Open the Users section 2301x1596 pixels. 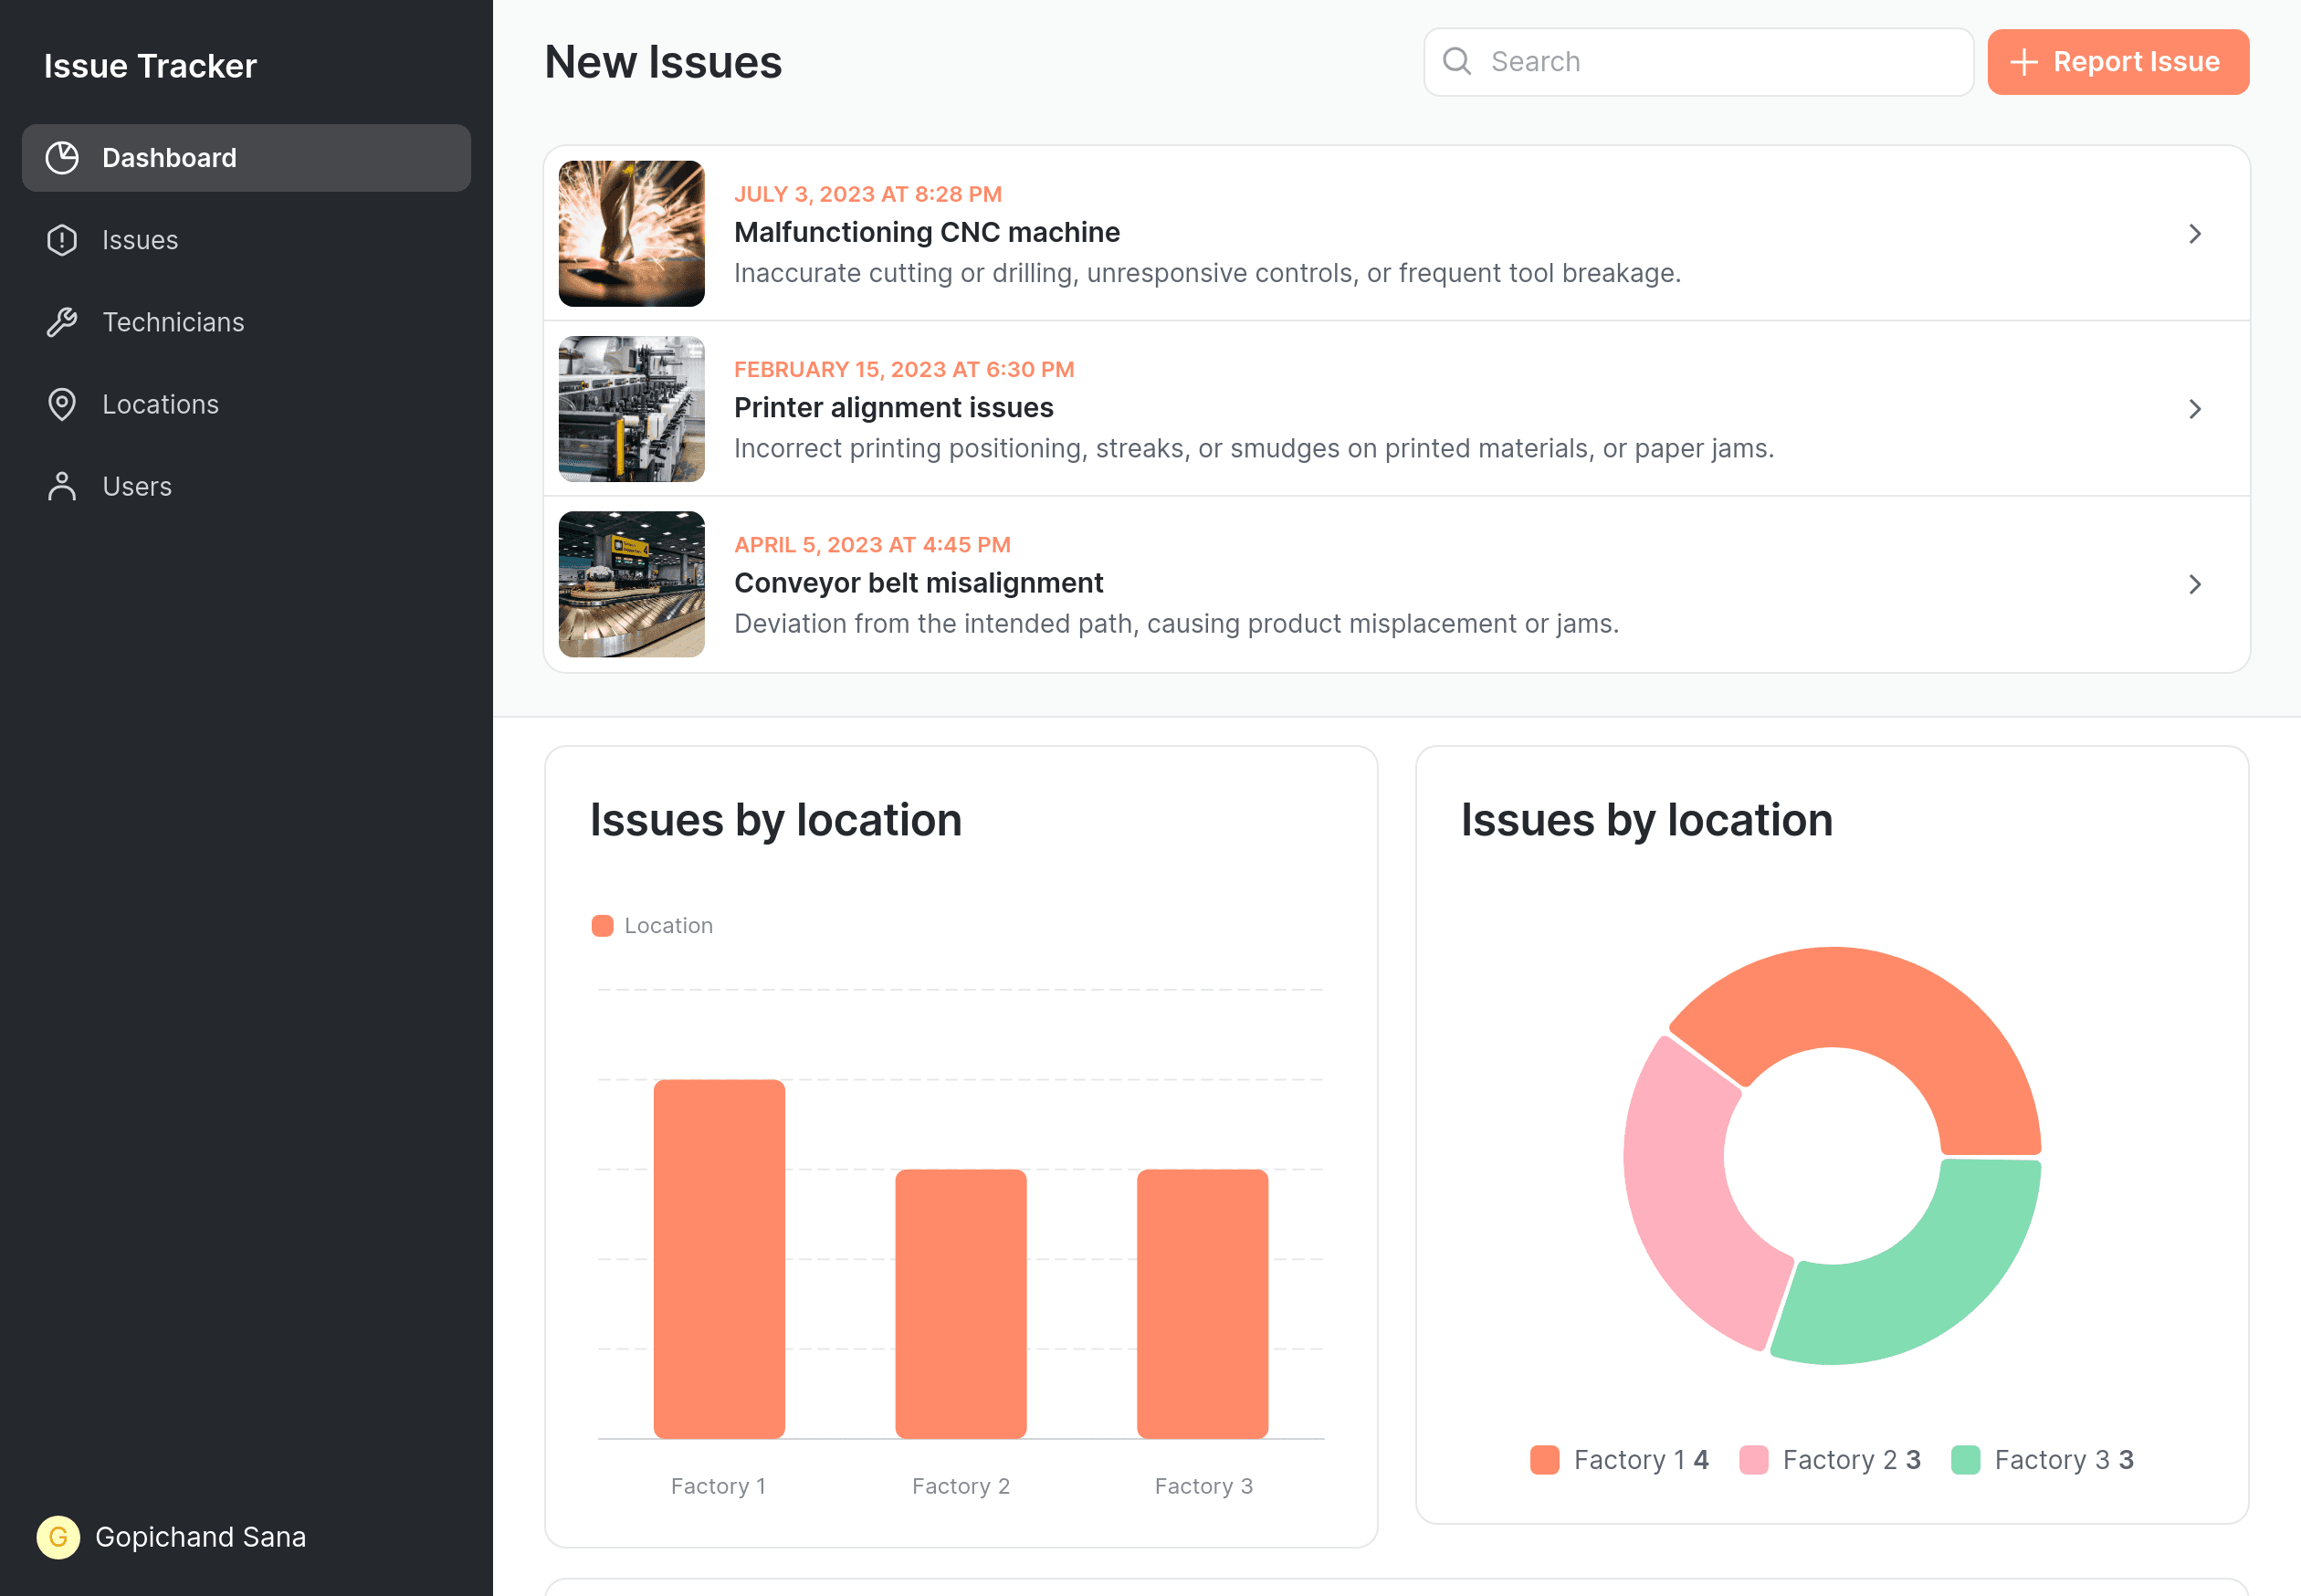pyautogui.click(x=246, y=486)
